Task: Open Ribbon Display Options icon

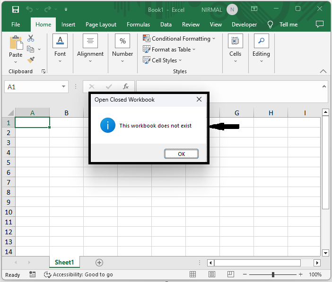Action: click(x=254, y=9)
